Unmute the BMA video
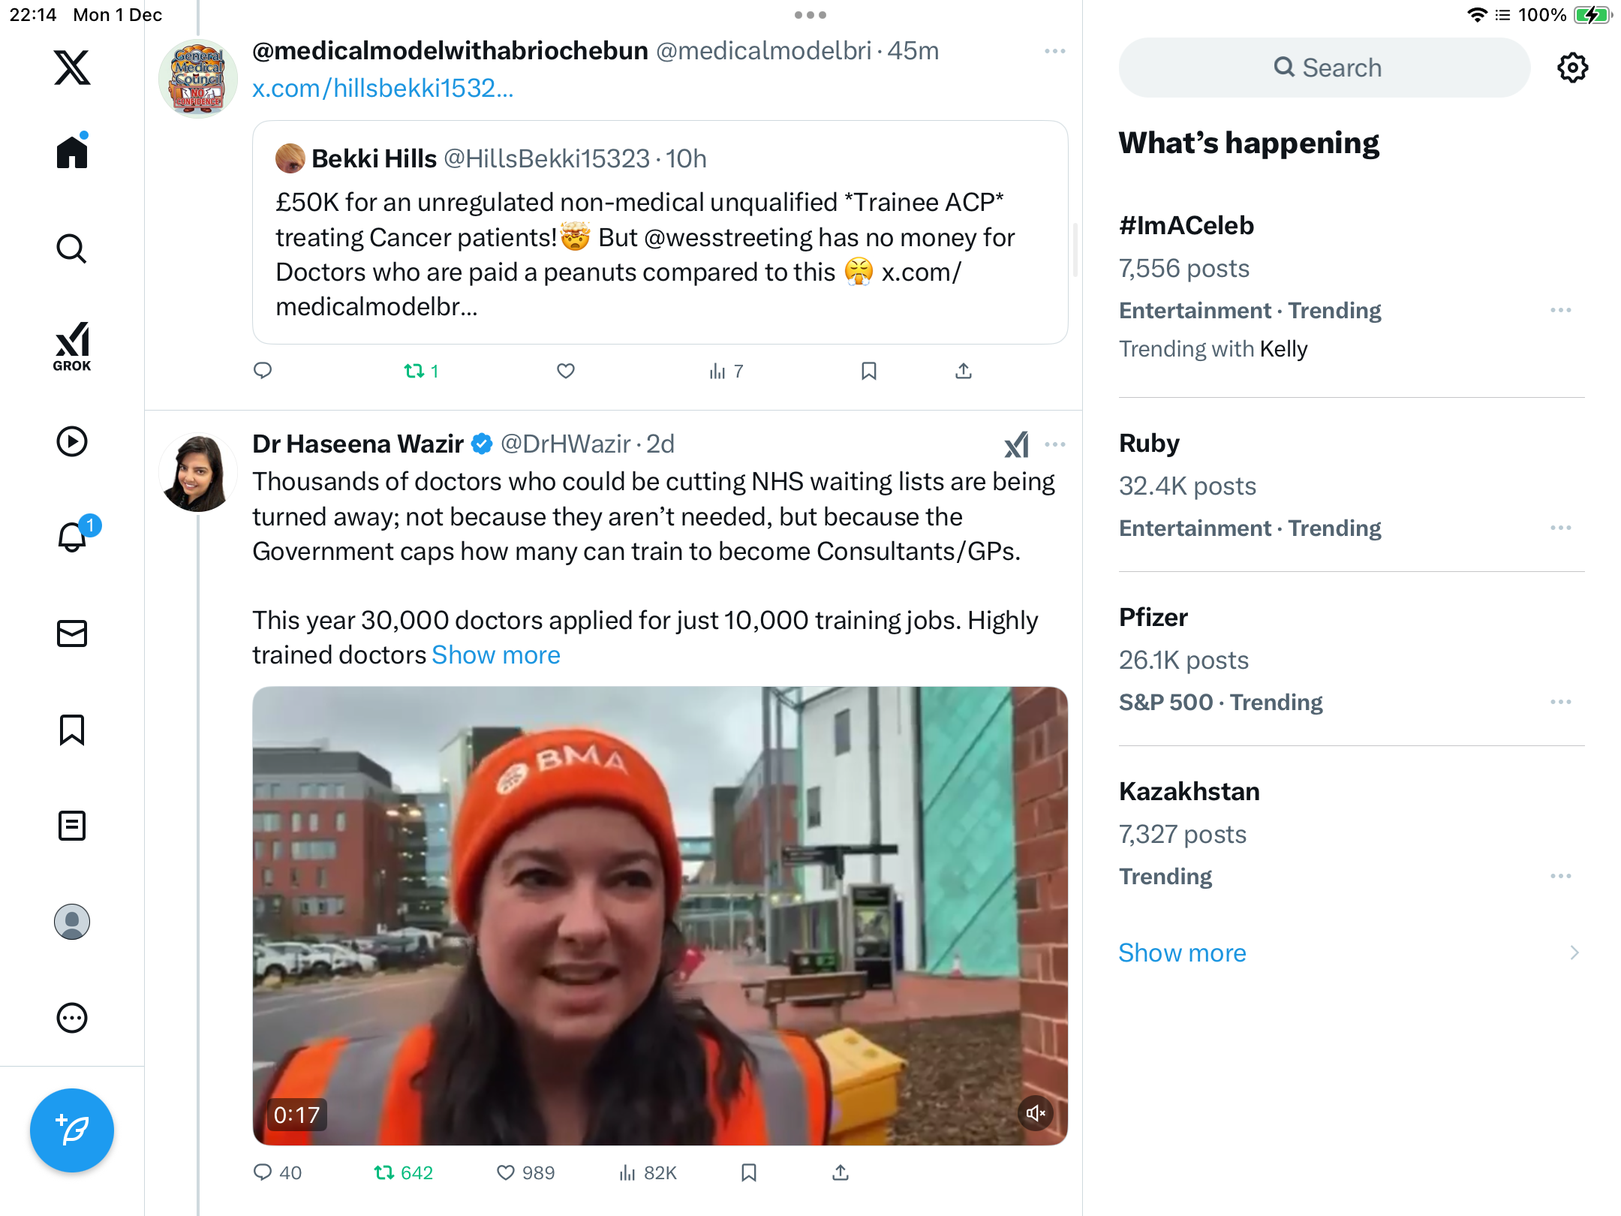Image resolution: width=1621 pixels, height=1216 pixels. point(1036,1113)
